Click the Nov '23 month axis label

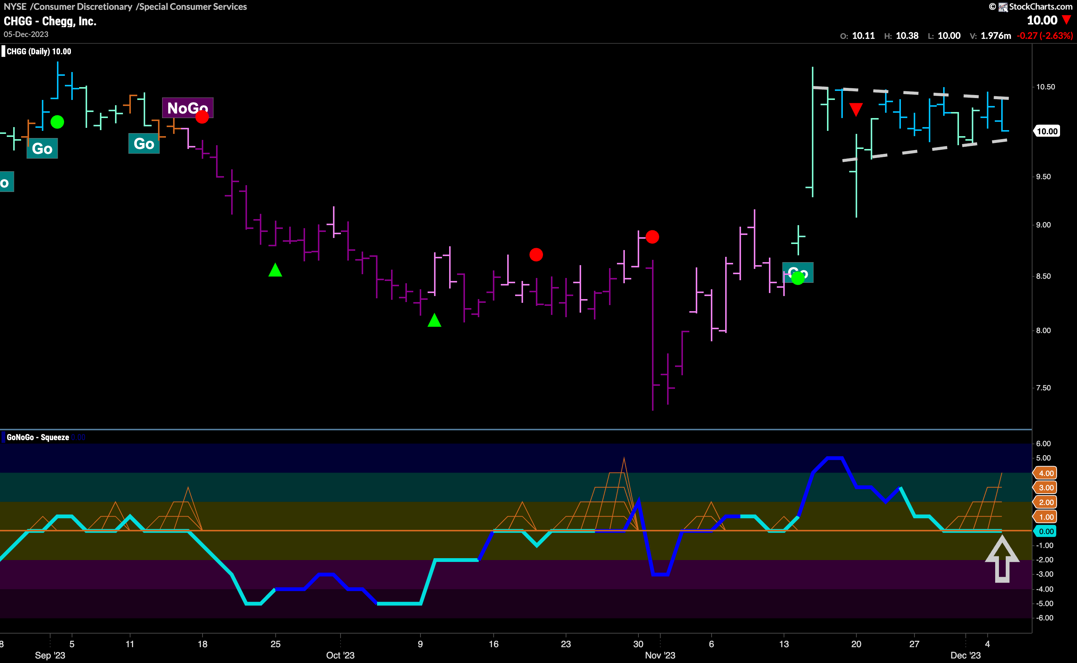click(660, 655)
